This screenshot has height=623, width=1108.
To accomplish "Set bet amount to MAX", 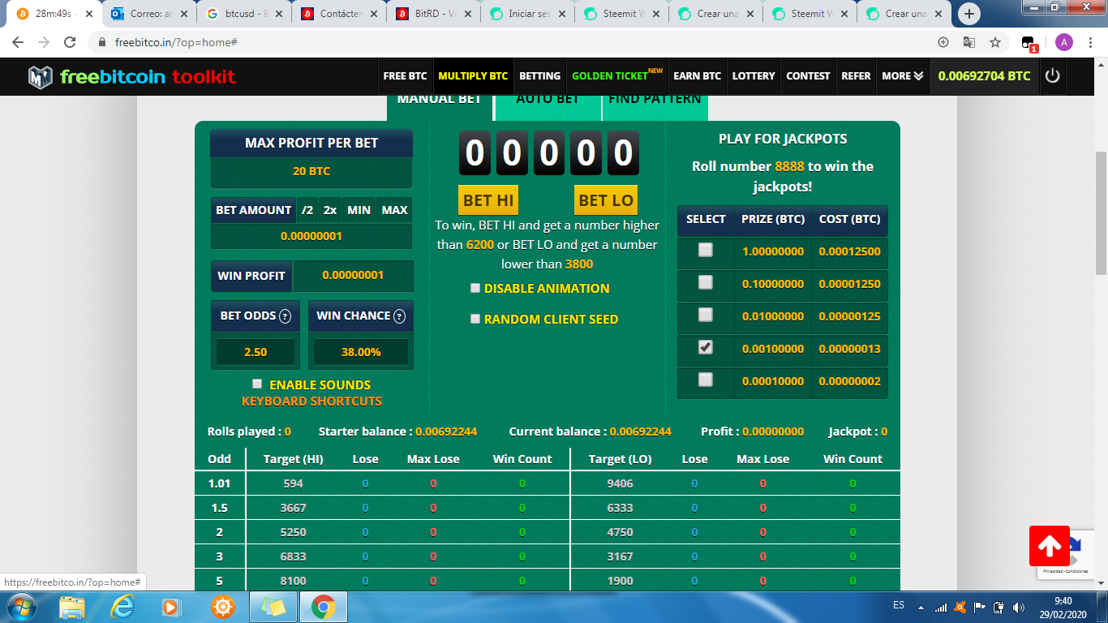I will tap(394, 210).
